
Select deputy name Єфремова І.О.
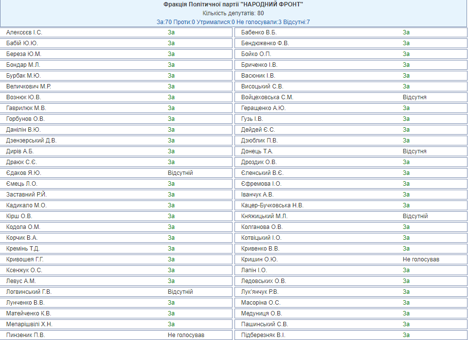(x=261, y=184)
